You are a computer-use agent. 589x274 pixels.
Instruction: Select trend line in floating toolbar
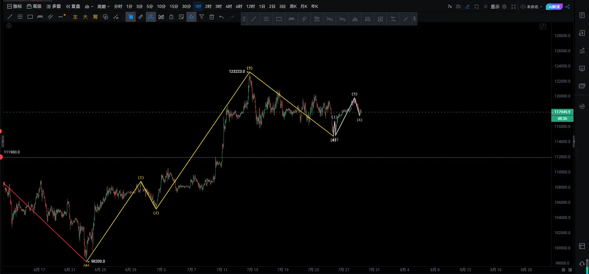(x=254, y=19)
